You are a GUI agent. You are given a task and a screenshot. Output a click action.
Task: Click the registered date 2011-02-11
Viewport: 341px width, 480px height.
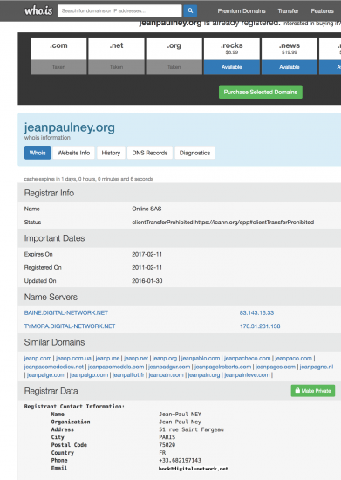[147, 267]
